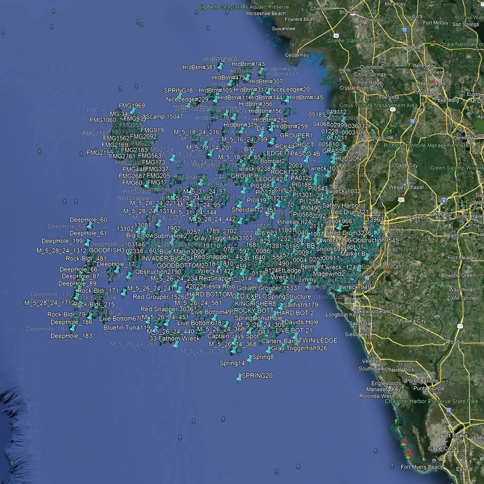
Task: Click the Route 41 shield below Citrus Wildlife label
Action: click(x=393, y=110)
